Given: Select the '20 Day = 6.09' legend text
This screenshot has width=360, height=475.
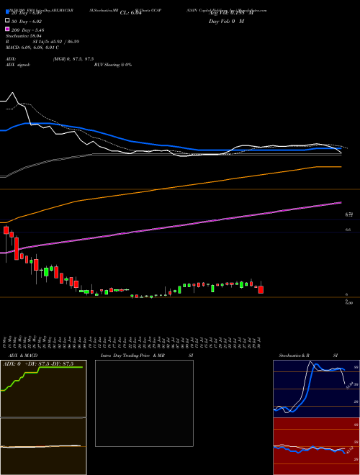Looking at the screenshot, I should [26, 13].
